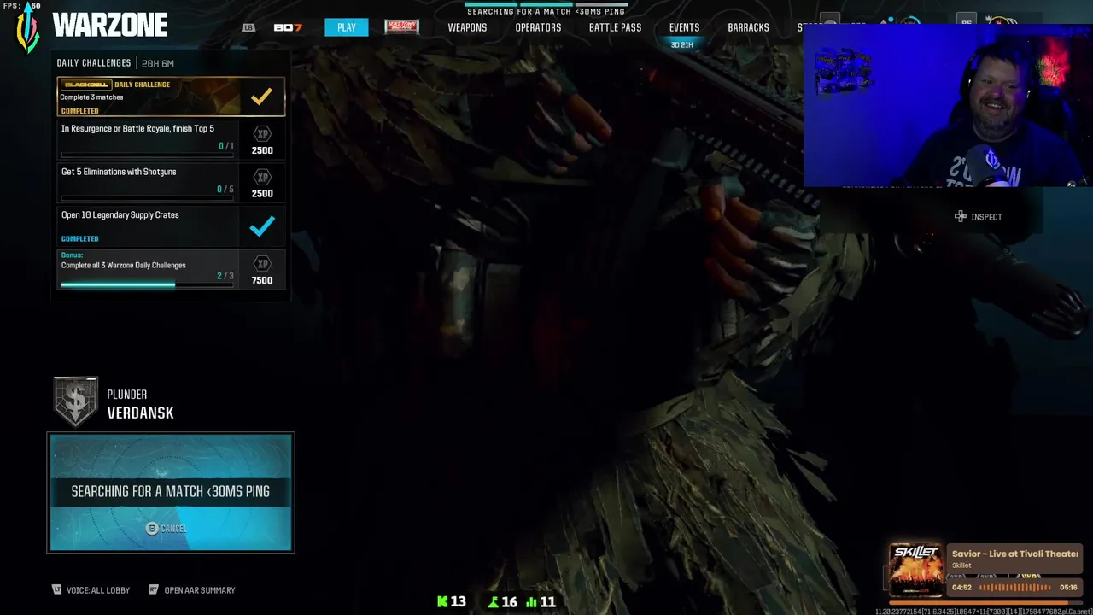Click the blue checkmark on Legendary Supply Crates
The width and height of the screenshot is (1093, 615).
point(261,225)
